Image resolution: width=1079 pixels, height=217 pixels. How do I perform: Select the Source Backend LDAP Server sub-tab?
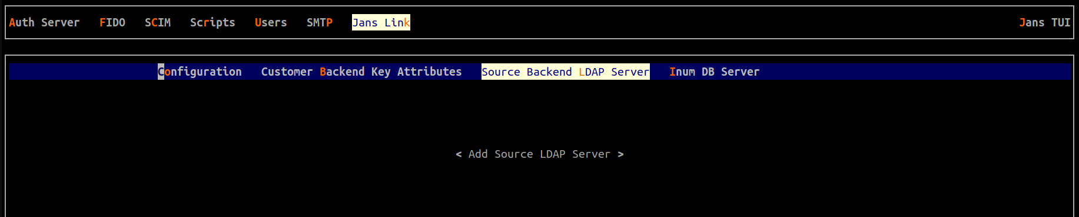point(565,72)
